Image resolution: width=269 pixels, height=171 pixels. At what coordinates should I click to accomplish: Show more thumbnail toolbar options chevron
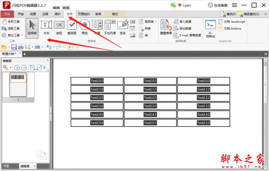click(x=45, y=67)
